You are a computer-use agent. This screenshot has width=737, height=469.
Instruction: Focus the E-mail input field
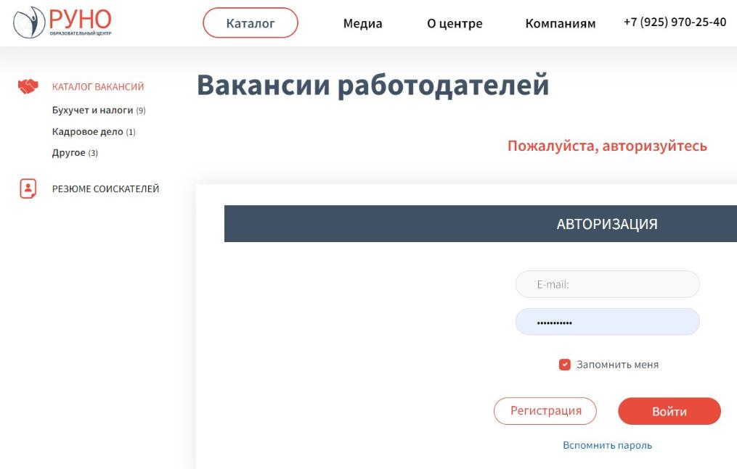coord(607,285)
